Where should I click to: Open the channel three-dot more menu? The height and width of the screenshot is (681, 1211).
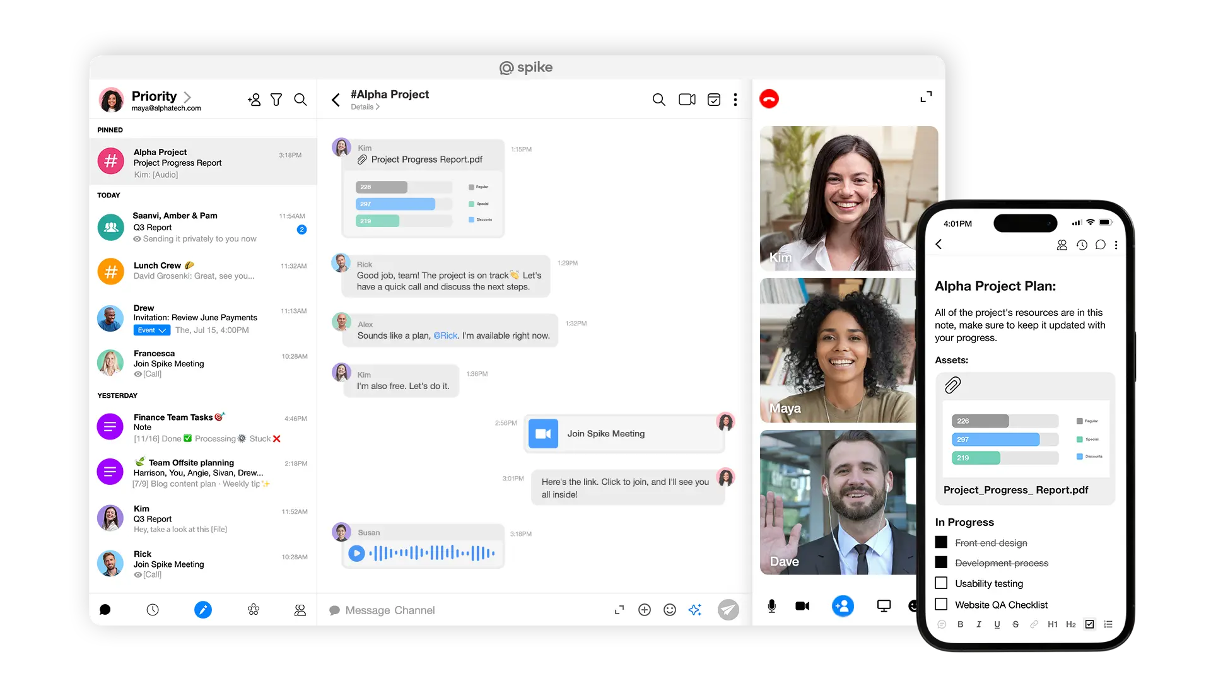click(x=735, y=100)
